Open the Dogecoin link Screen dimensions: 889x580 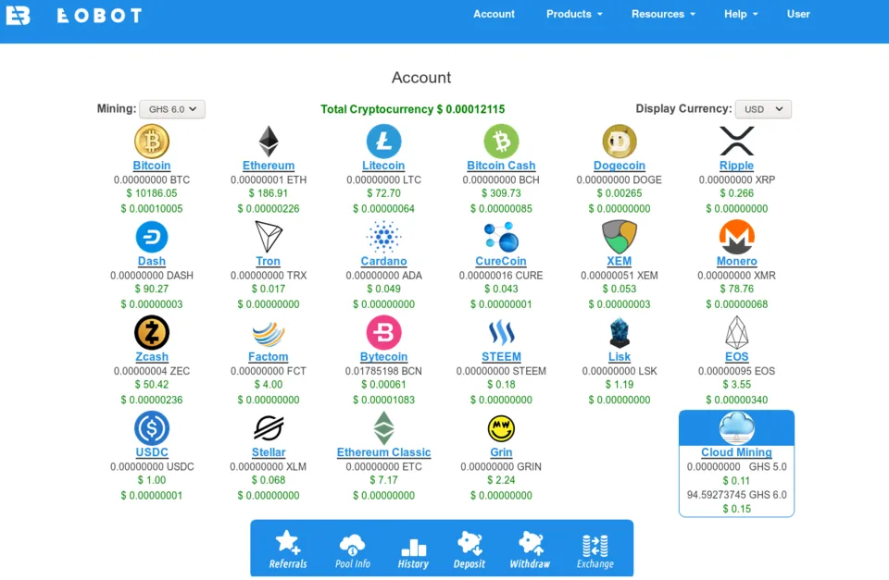click(620, 166)
